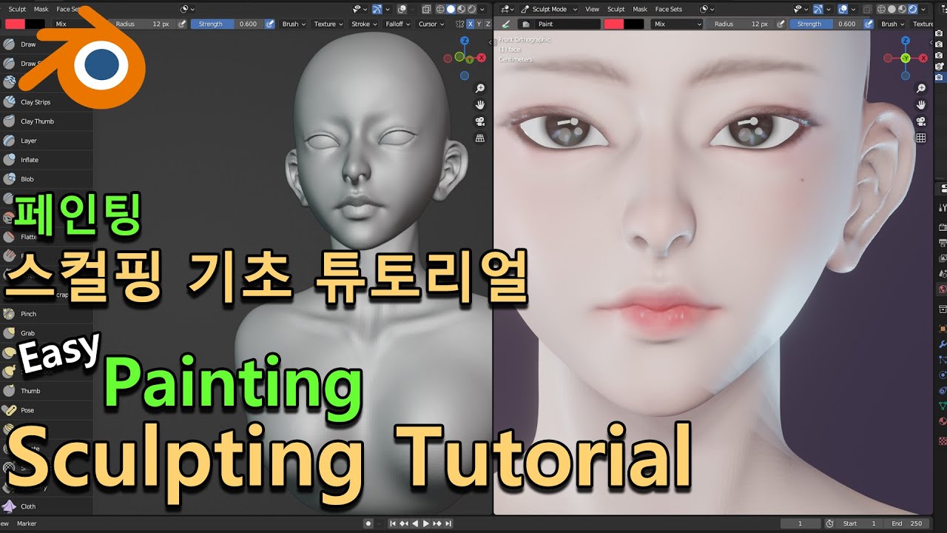Toggle Y axis symmetry in left viewport

[479, 24]
